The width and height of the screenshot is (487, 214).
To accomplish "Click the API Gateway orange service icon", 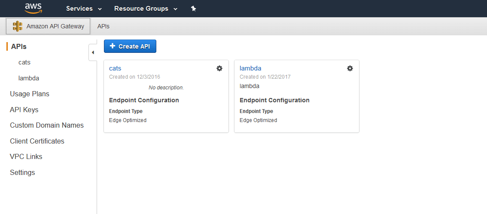I will tap(17, 26).
